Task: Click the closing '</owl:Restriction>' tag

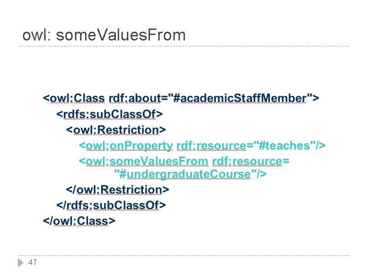Action: [118, 190]
